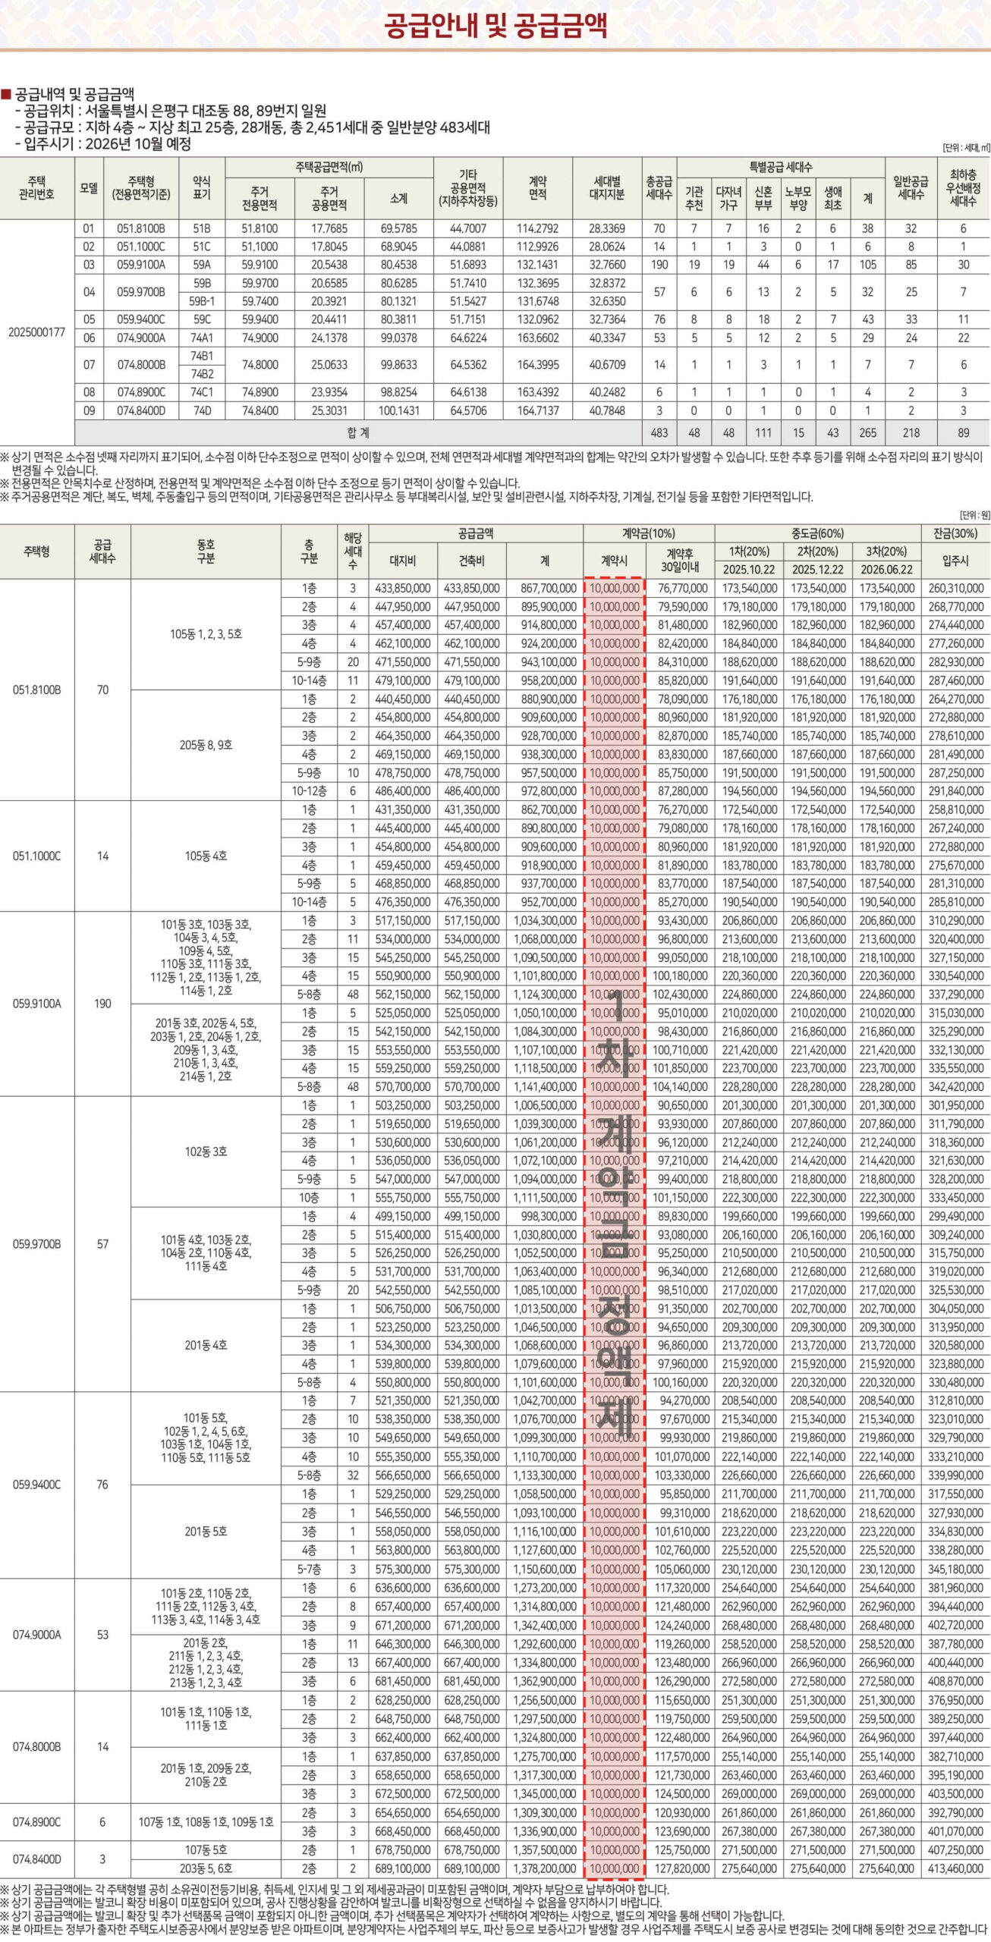Click the '건축비' column header

click(472, 561)
